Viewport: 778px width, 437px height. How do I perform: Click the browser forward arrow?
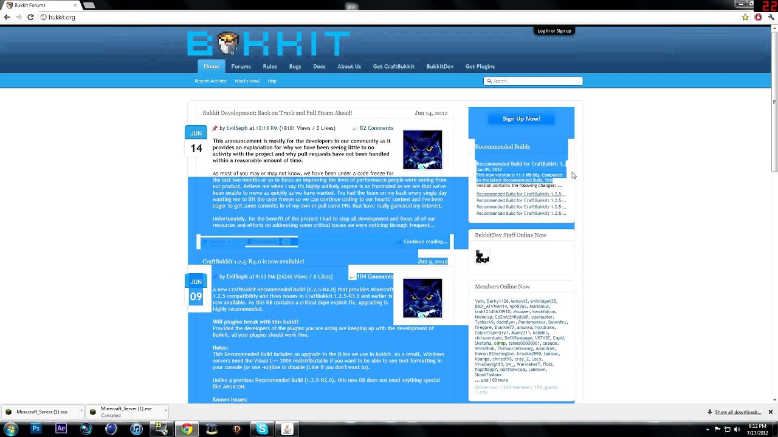[x=19, y=17]
